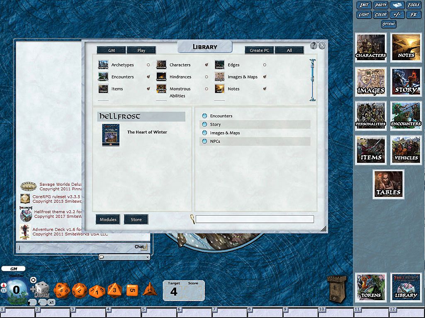Select the All tab in Library

pyautogui.click(x=289, y=50)
